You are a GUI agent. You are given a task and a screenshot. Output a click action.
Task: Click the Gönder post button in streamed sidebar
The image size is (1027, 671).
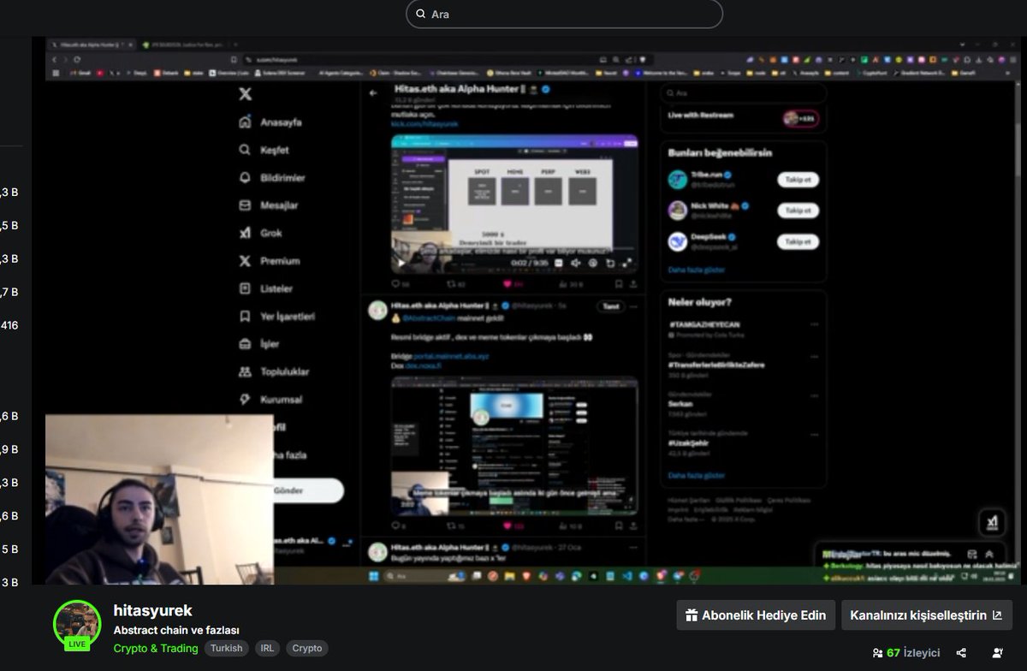pos(308,490)
